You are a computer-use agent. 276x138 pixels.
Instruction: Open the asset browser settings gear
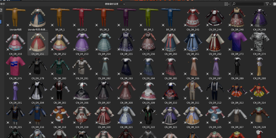274,4
